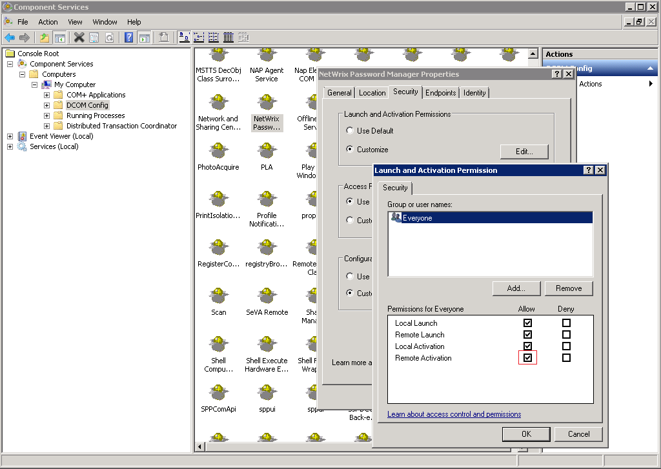Open the Action menu
The width and height of the screenshot is (661, 469).
coord(48,22)
